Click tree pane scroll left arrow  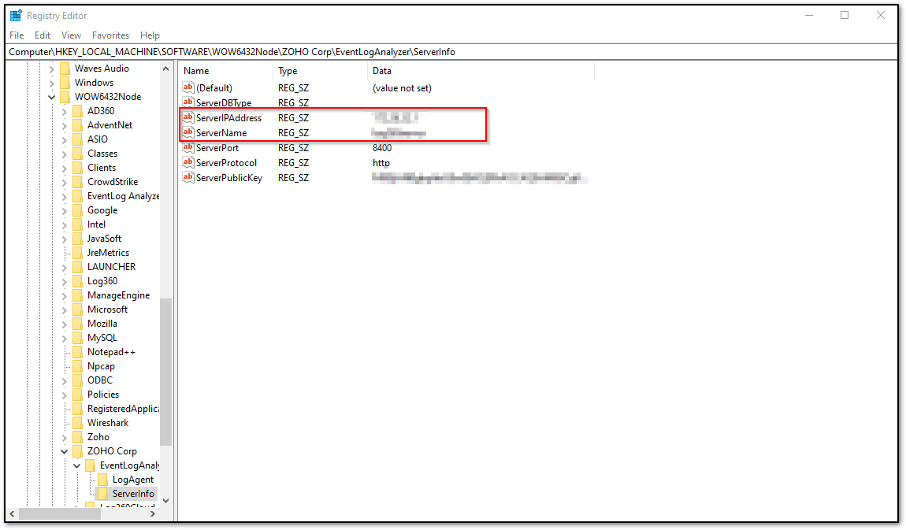coord(12,513)
